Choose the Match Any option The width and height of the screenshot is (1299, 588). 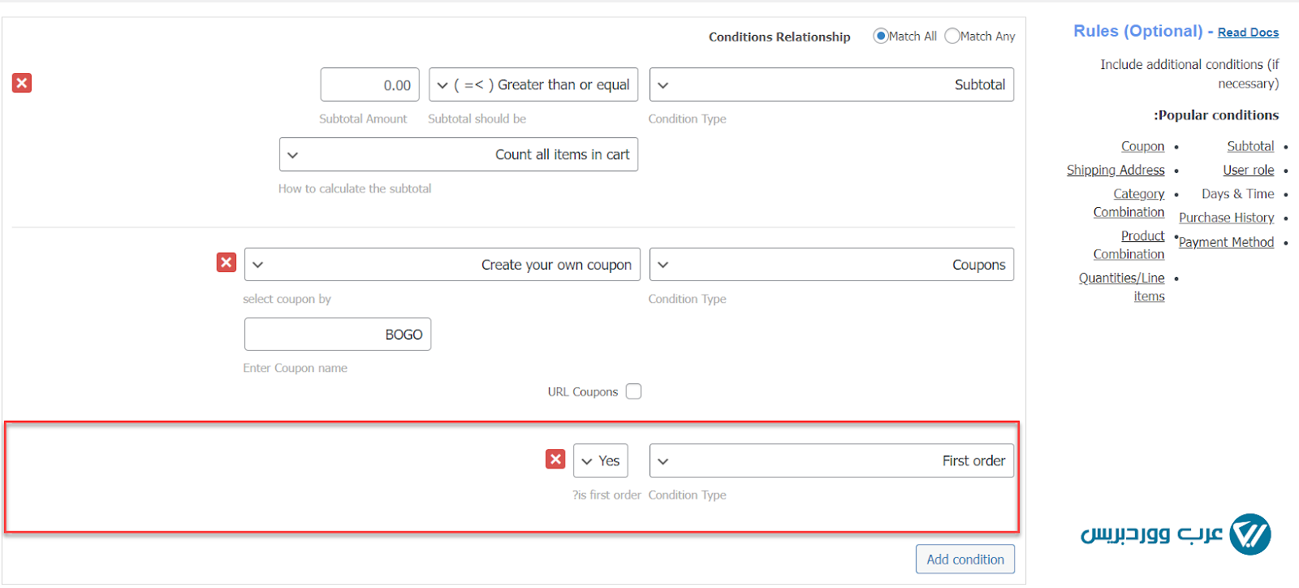952,36
